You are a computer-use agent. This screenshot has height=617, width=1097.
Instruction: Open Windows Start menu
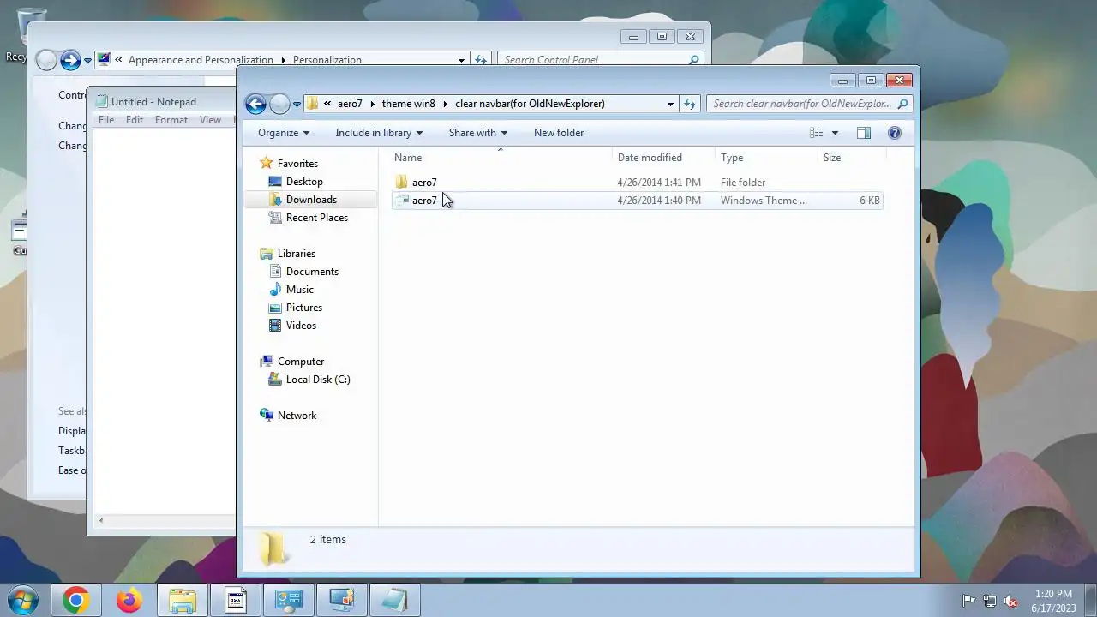pos(22,600)
